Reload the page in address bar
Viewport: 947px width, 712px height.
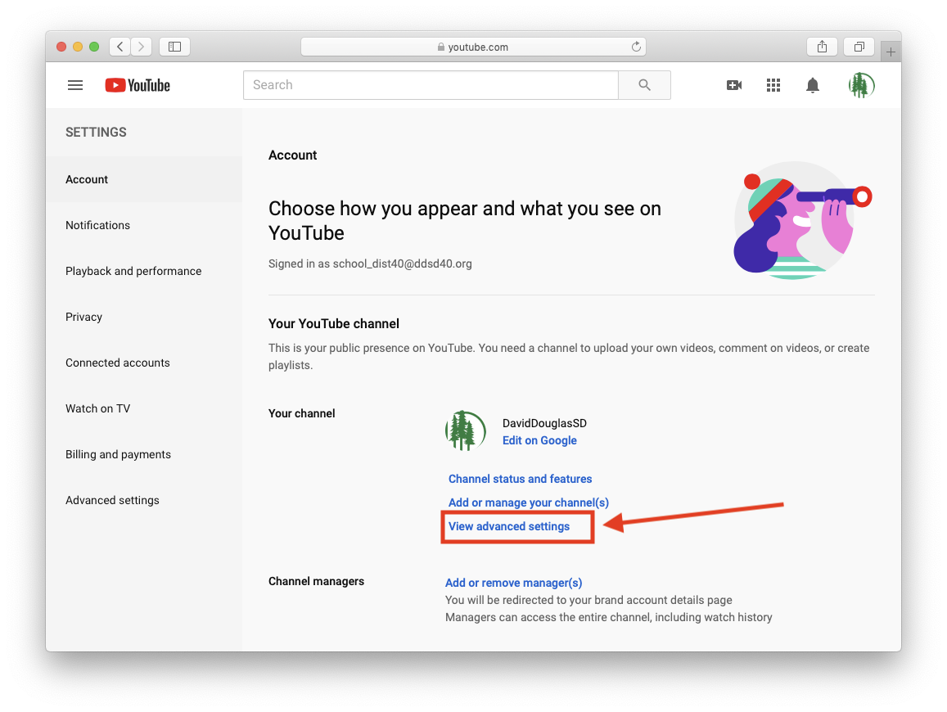636,47
